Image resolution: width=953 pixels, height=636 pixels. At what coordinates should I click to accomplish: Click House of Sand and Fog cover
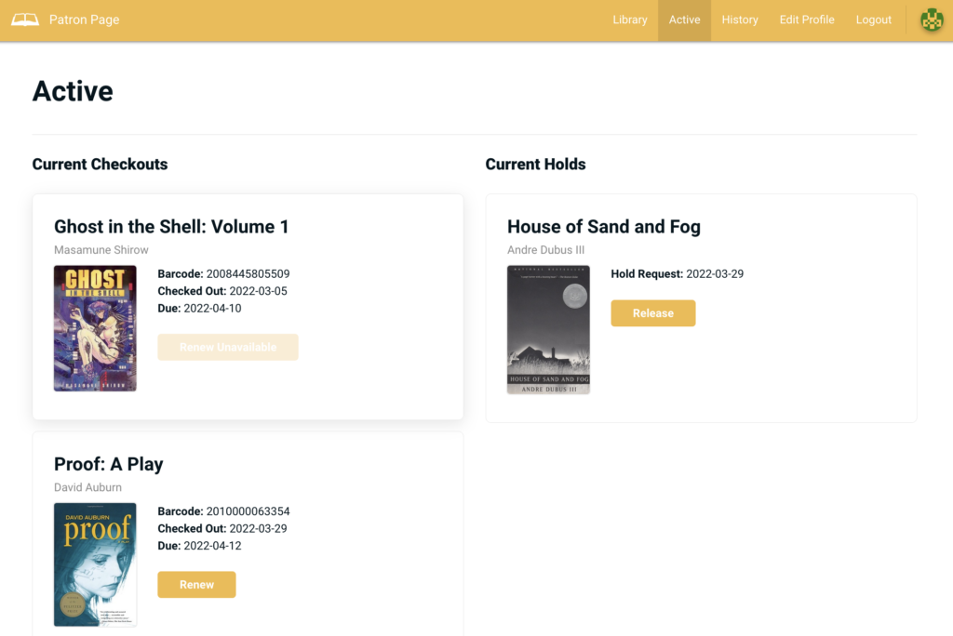pos(548,329)
